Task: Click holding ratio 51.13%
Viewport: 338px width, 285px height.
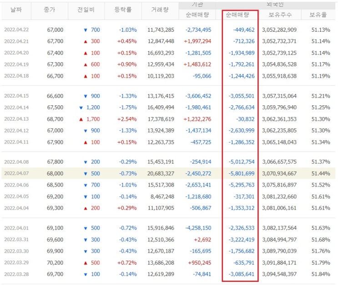Action: (321, 29)
